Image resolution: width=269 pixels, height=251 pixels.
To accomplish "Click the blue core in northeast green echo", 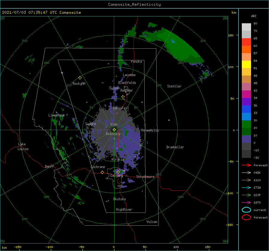I will click(173, 41).
